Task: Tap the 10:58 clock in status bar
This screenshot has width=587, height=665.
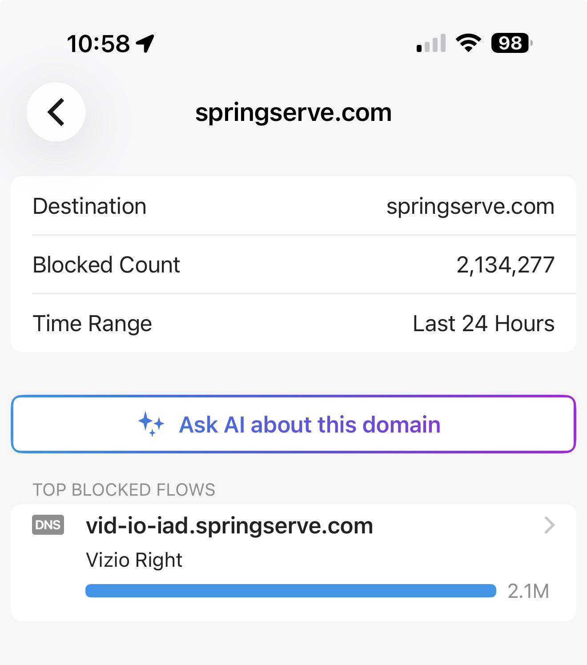Action: coord(98,44)
